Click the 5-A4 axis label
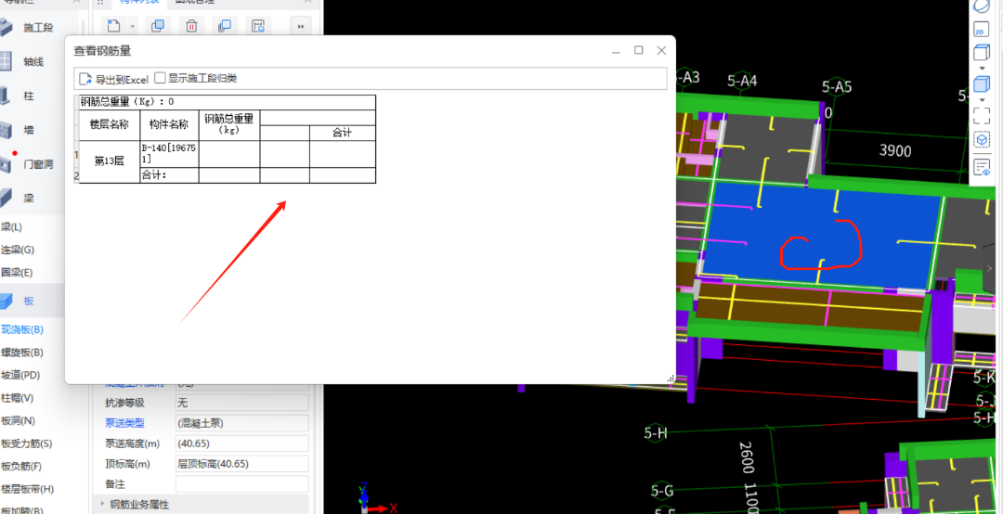Image resolution: width=1003 pixels, height=514 pixels. [x=742, y=81]
